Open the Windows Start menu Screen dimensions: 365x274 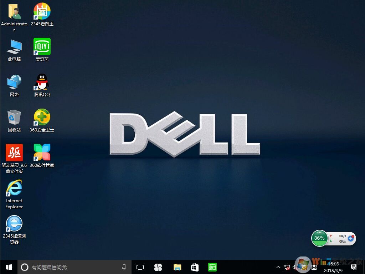(x=9, y=267)
